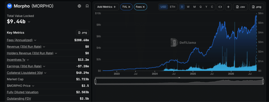The height and width of the screenshot is (102, 269).
Task: Open the embed code icon
Action: [220, 7]
